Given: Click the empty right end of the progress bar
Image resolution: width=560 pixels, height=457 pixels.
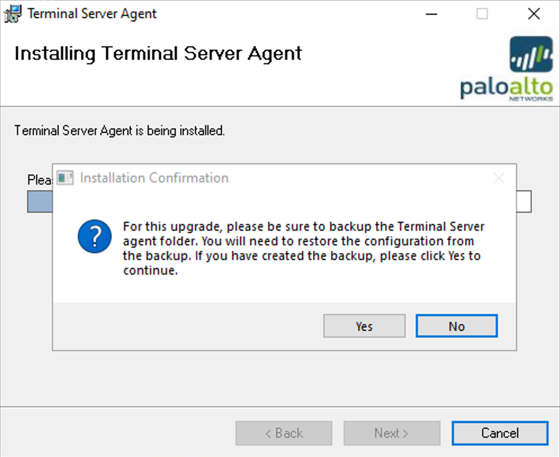Looking at the screenshot, I should 524,201.
